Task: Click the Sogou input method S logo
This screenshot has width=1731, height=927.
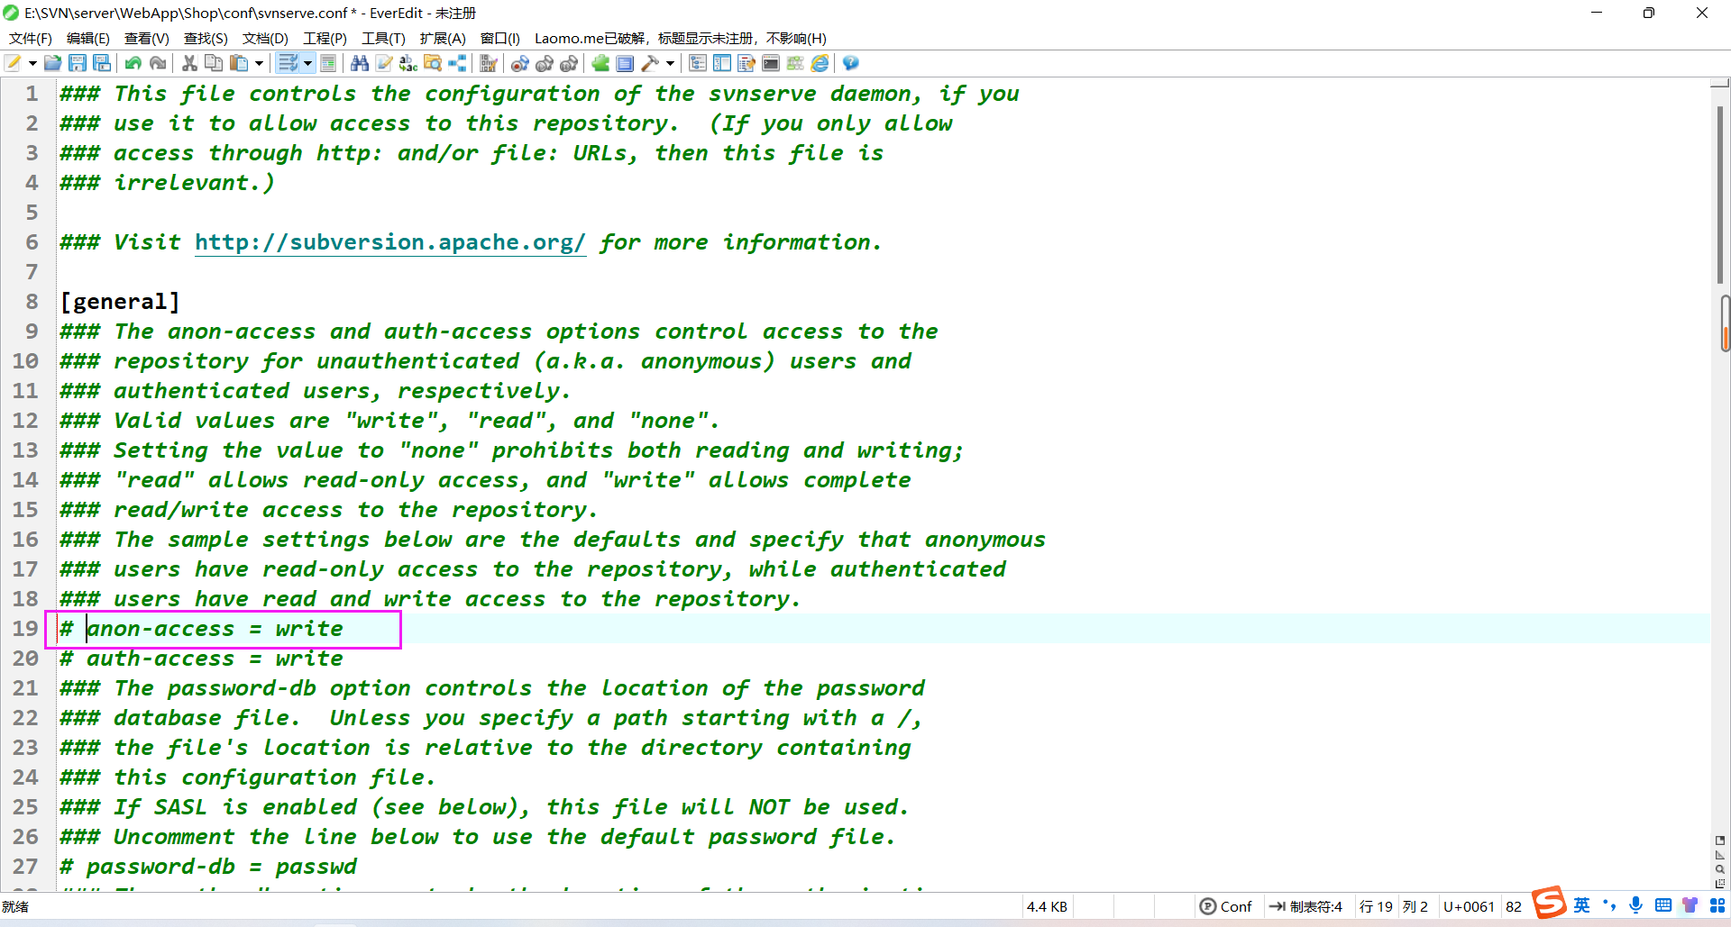Action: (x=1550, y=903)
